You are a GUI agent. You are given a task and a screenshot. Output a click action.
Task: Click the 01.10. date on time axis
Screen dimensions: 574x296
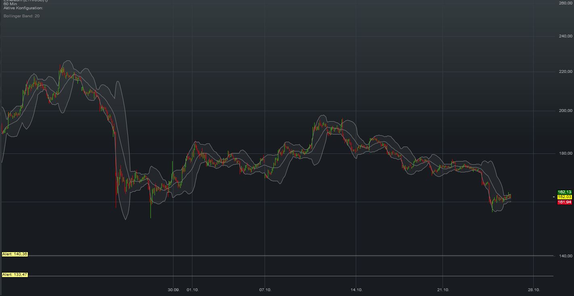pos(192,290)
